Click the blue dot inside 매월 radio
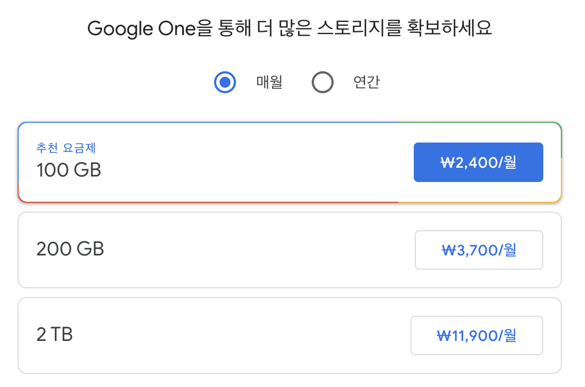Image resolution: width=585 pixels, height=387 pixels. (x=225, y=82)
